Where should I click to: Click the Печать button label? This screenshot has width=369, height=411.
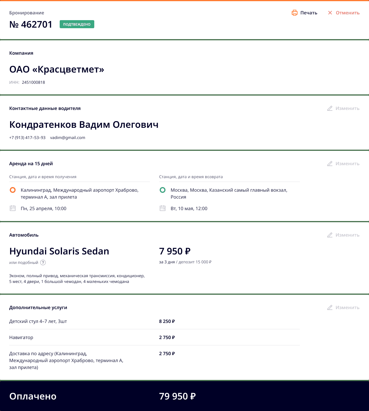309,13
